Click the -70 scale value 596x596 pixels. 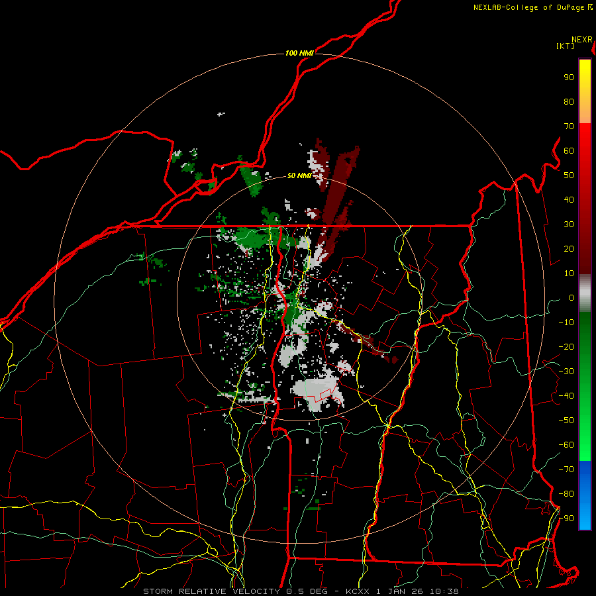(566, 470)
